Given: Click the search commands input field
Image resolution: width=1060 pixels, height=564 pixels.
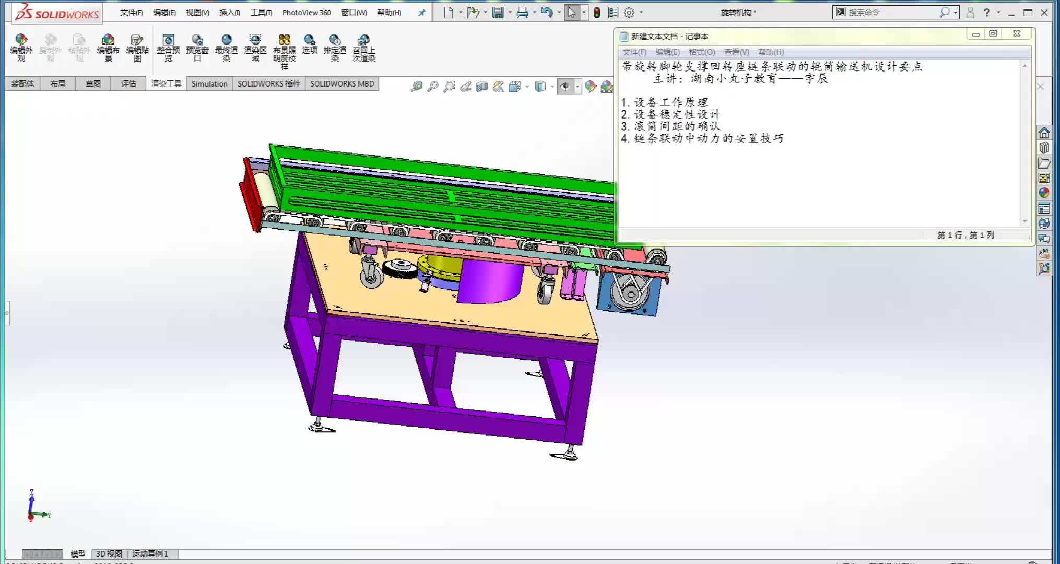Looking at the screenshot, I should 890,12.
